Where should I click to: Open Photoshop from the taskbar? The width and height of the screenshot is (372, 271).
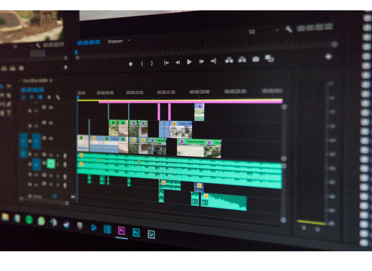click(136, 232)
